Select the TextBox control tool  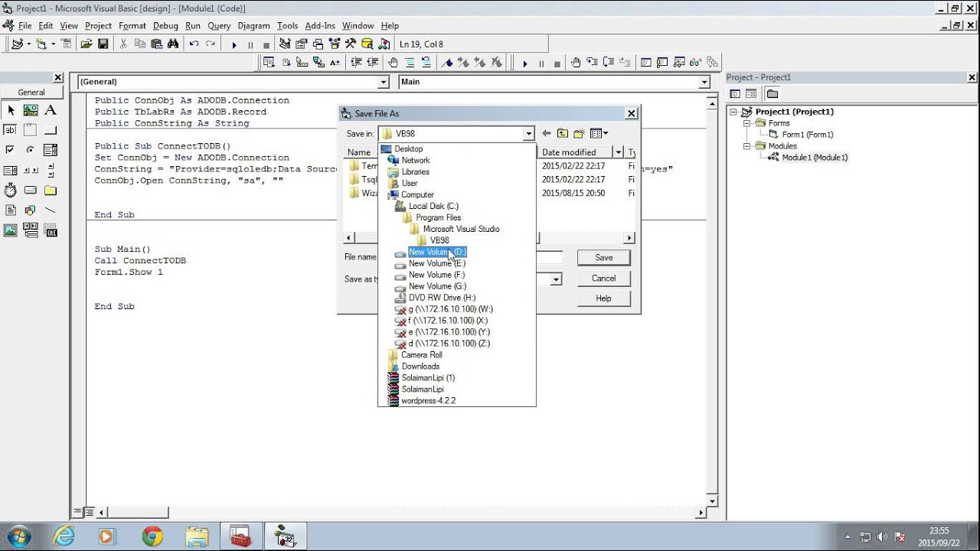pos(11,130)
